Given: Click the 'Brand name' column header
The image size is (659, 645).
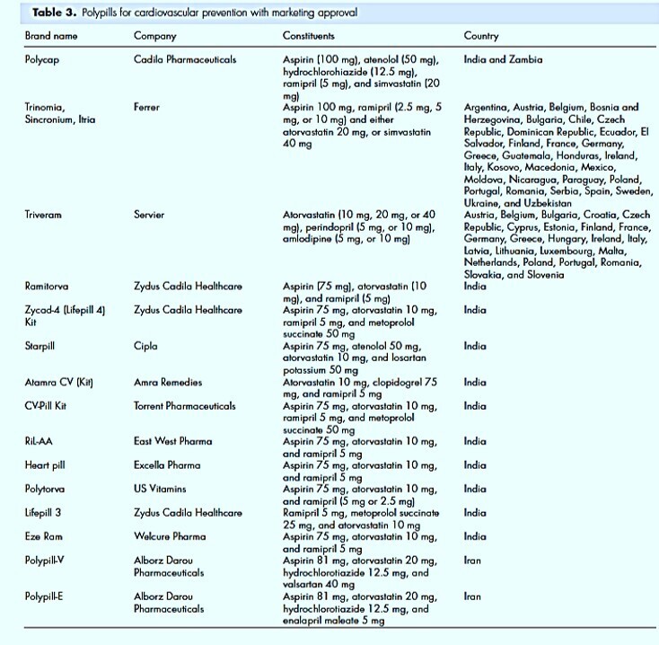Looking at the screenshot, I should (x=51, y=36).
